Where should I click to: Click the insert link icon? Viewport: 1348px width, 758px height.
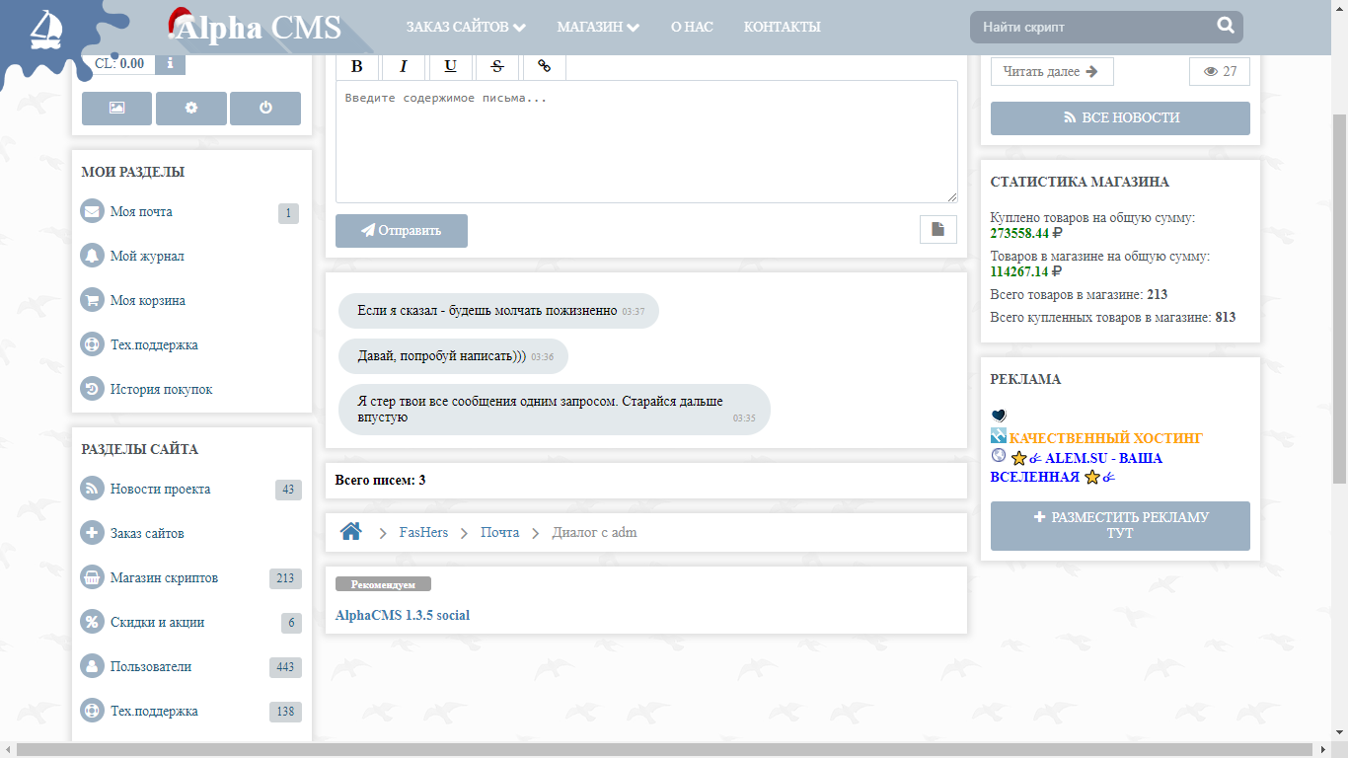coord(544,66)
